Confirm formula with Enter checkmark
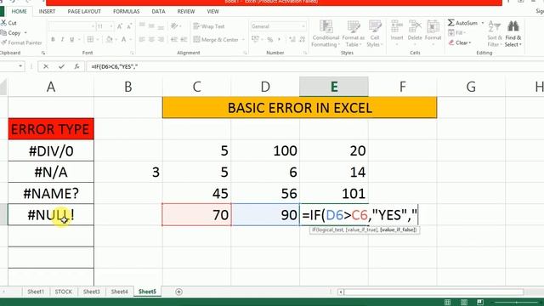The height and width of the screenshot is (306, 544). 61,66
